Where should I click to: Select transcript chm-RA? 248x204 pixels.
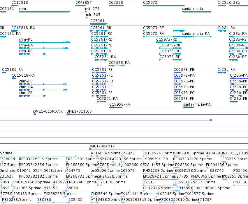pos(44,48)
